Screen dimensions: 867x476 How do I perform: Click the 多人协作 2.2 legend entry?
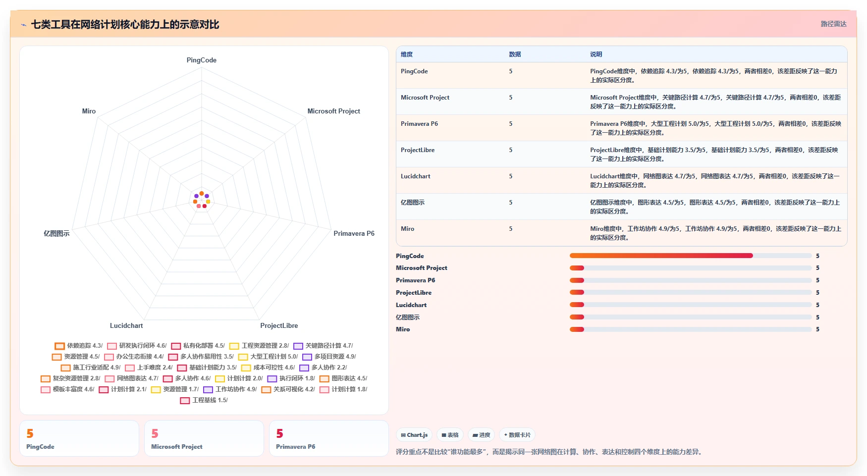click(323, 368)
